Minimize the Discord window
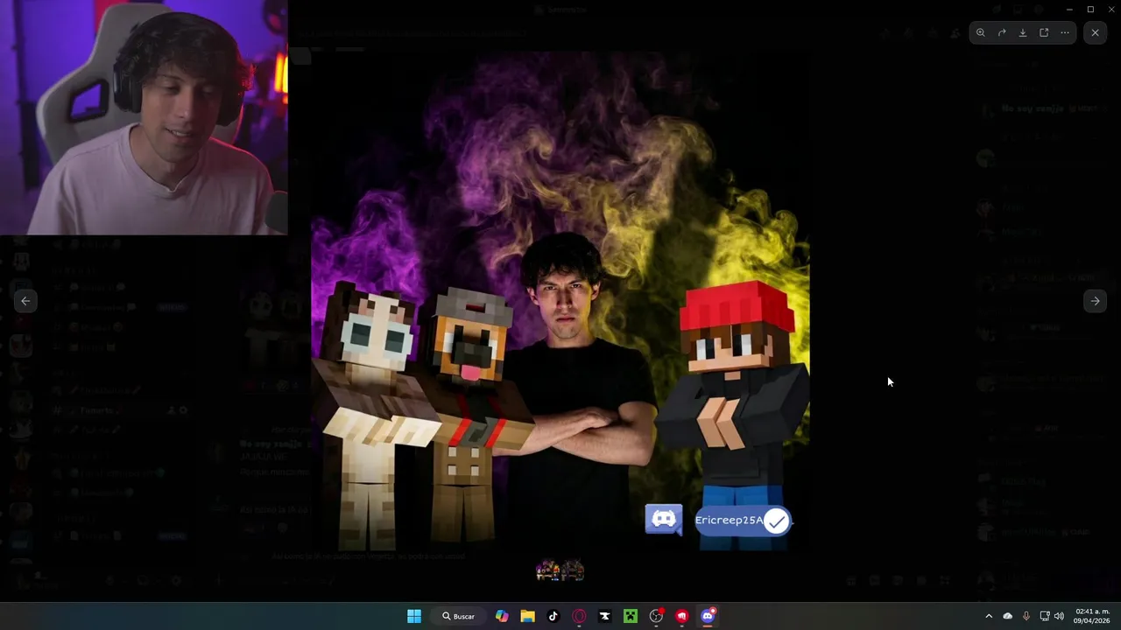The width and height of the screenshot is (1121, 630). (1069, 9)
